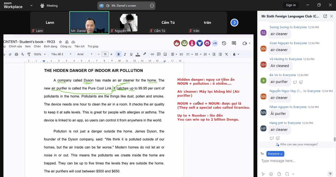The image size is (336, 177).
Task: Select the paint format roller icon
Action: [x=28, y=54]
